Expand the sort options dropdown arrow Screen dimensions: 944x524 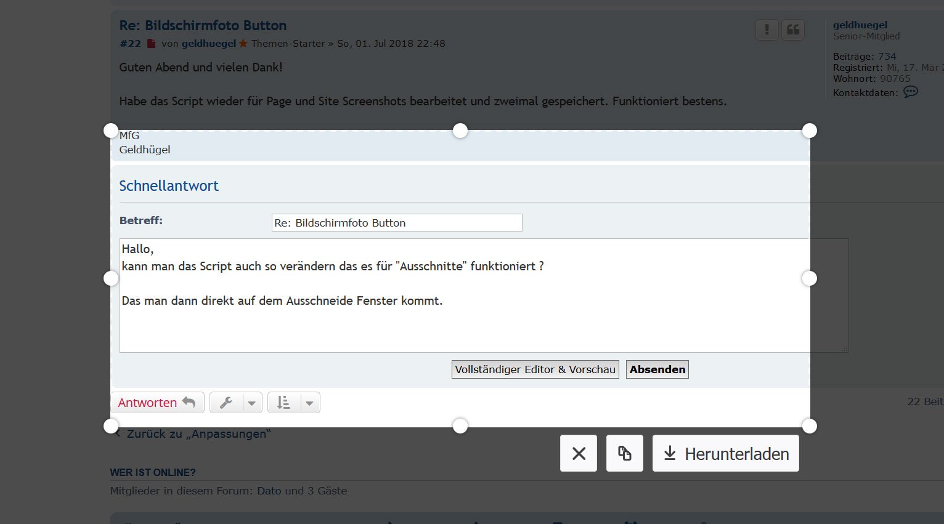309,403
